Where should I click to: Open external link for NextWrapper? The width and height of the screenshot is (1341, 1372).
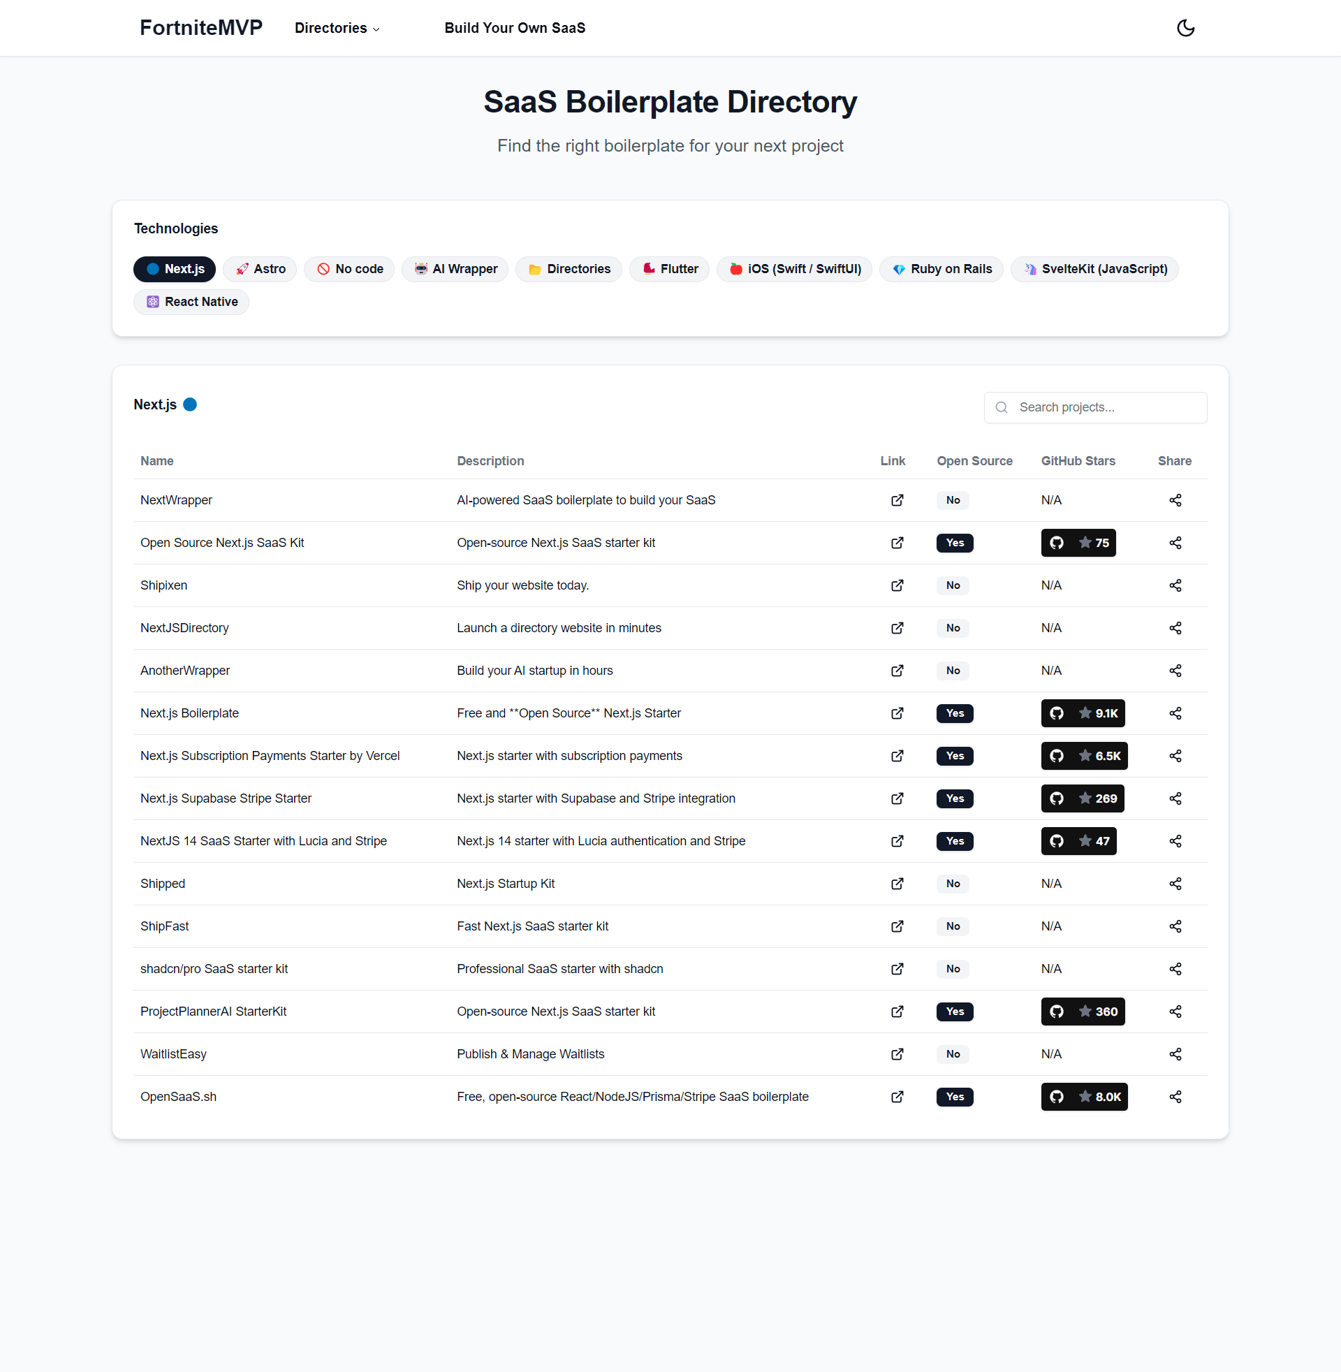897,500
